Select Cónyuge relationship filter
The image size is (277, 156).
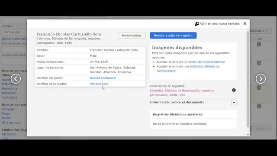pyautogui.click(x=8, y=109)
